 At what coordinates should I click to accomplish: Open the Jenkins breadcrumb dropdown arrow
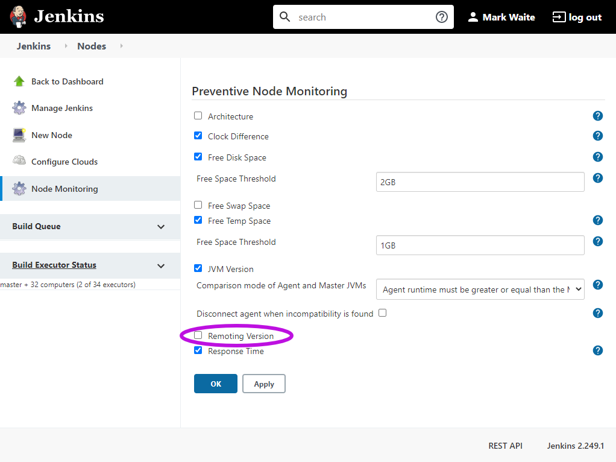pyautogui.click(x=66, y=46)
